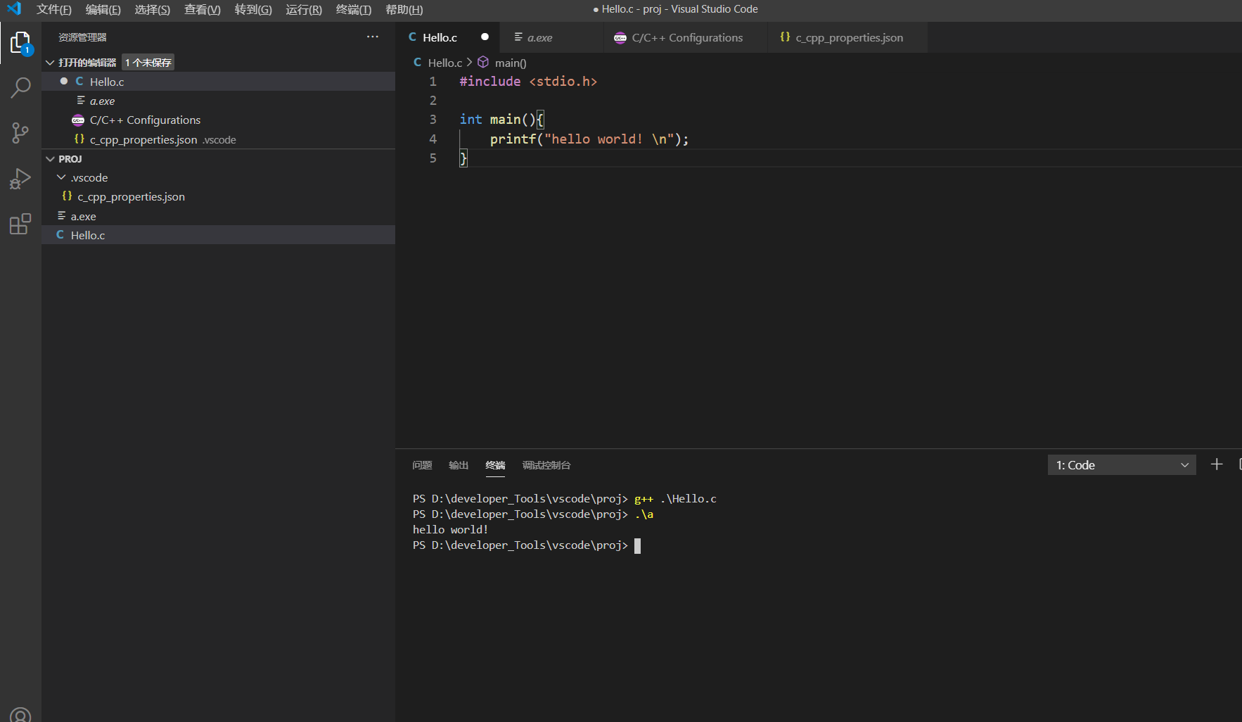Open the Run and Debug icon
This screenshot has height=722, width=1242.
pyautogui.click(x=20, y=179)
